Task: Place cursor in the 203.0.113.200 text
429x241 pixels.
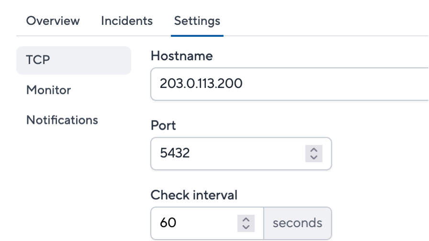Action: pos(201,84)
